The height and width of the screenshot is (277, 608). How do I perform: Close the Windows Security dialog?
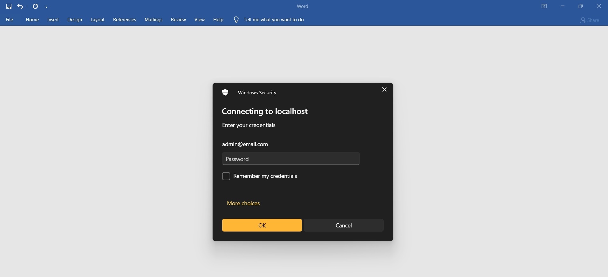pyautogui.click(x=384, y=90)
